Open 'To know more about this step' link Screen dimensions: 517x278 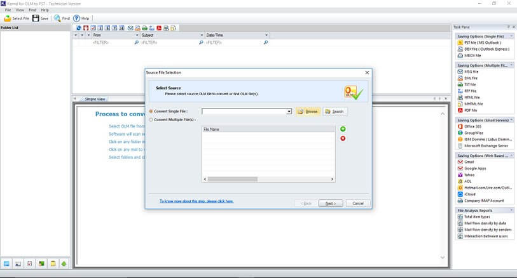coord(196,201)
